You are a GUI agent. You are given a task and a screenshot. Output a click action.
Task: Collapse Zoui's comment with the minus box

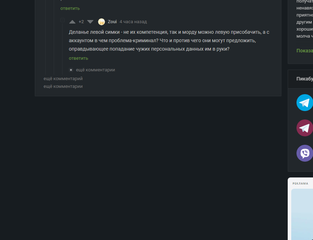[63, 20]
